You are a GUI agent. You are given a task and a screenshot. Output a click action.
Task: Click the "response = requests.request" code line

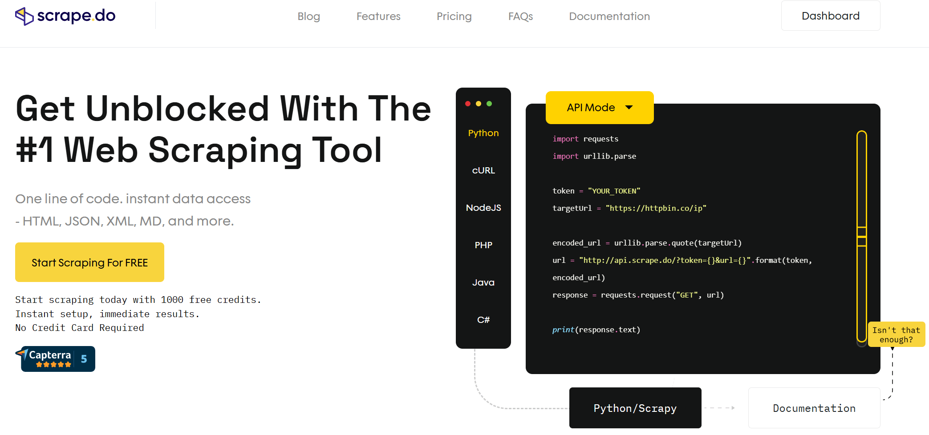coord(638,295)
